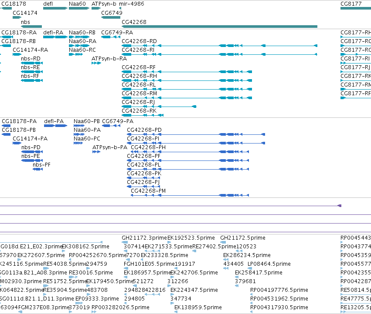Click EST EK258417.5prime

coord(237,277)
